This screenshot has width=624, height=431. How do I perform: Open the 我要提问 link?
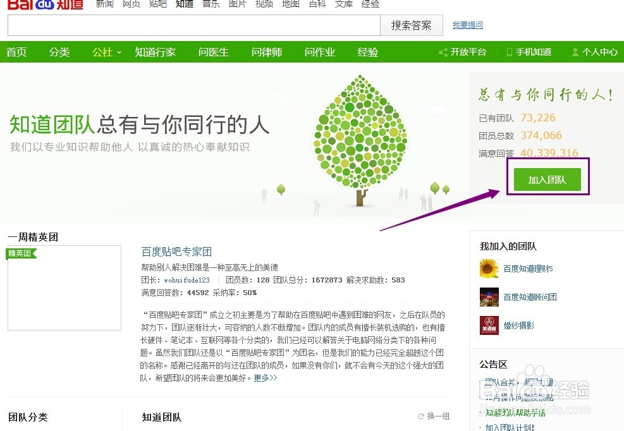[468, 25]
